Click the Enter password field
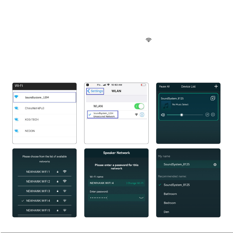Image resolution: width=233 pixels, height=233 pixels. point(112,198)
